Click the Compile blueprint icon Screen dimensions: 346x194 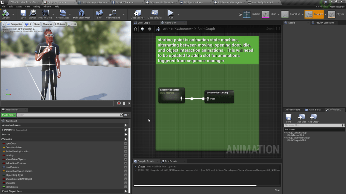point(6,13)
